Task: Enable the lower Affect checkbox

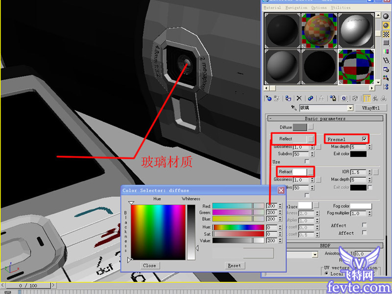Action: tap(364, 232)
